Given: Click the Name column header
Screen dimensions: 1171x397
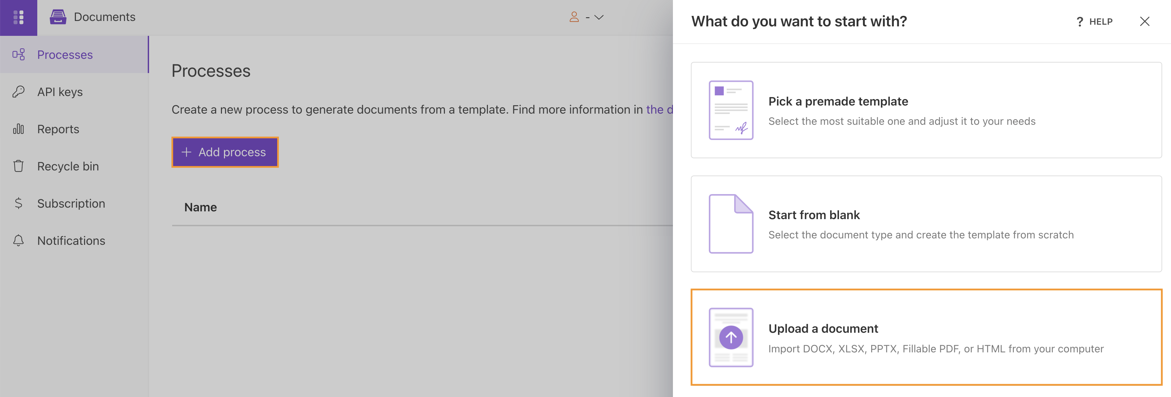Looking at the screenshot, I should [201, 207].
